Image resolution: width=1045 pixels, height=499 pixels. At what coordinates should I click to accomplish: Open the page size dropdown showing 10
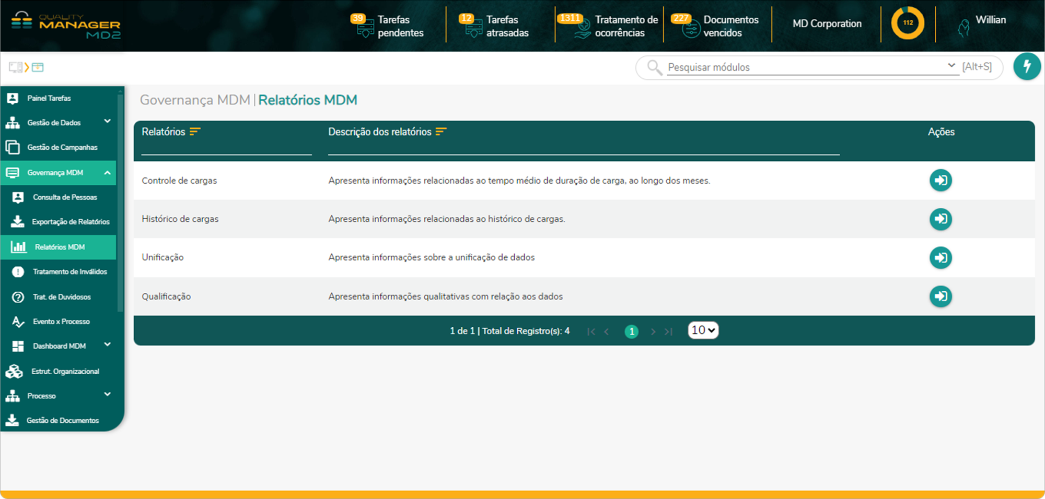[703, 330]
